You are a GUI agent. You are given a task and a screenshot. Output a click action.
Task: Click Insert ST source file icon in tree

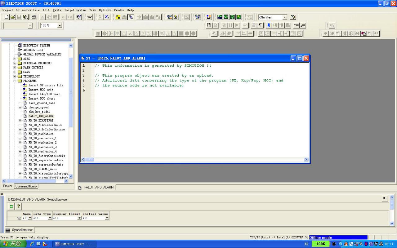tap(25, 85)
